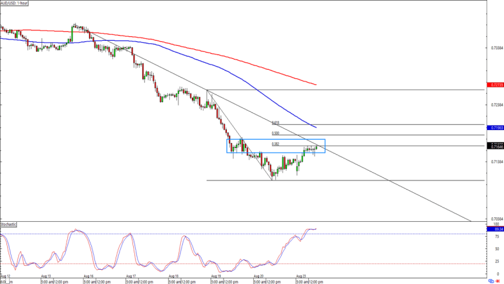Click the stochastic scale value 25
The width and height of the screenshot is (504, 284).
pos(497,261)
